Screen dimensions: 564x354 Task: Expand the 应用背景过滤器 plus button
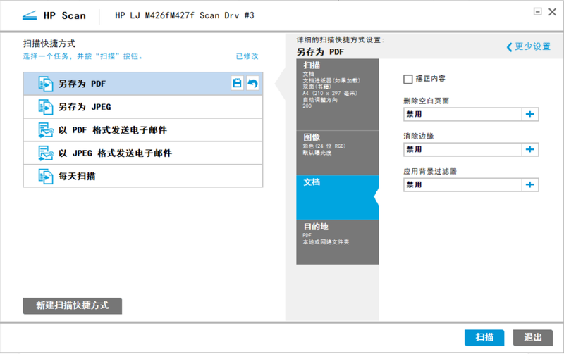(x=530, y=184)
